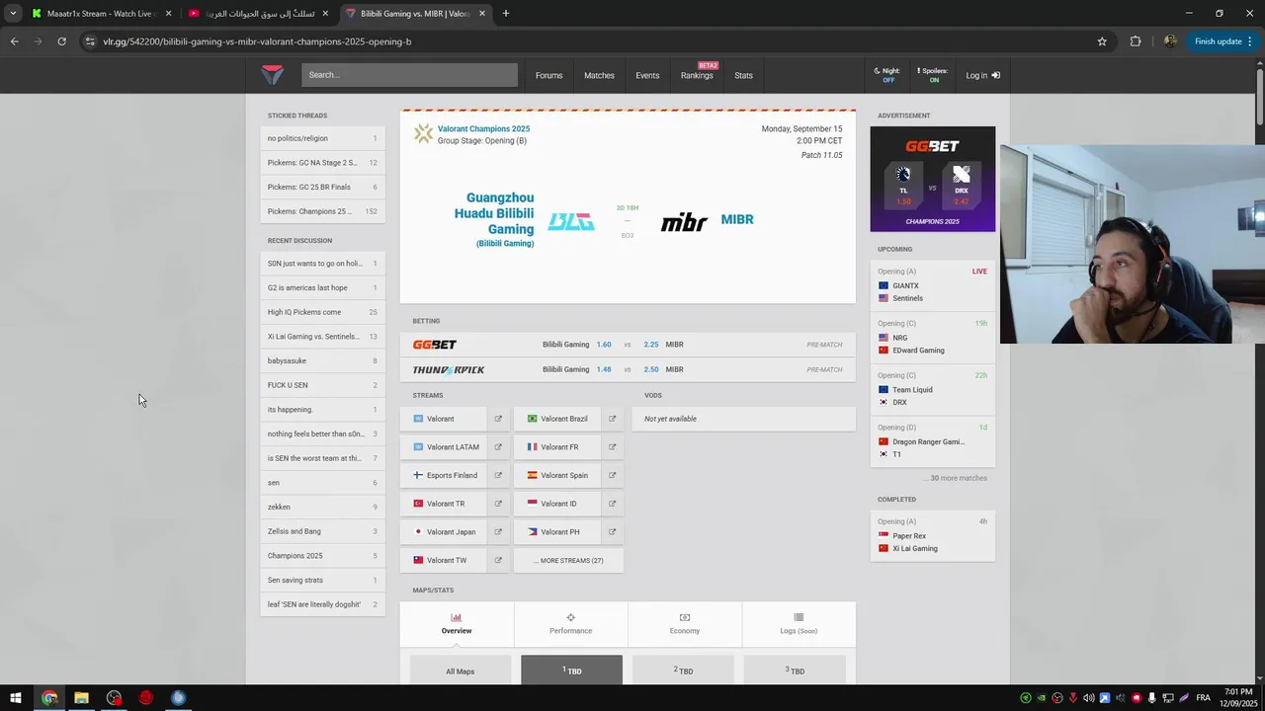Open the new tab plus button
The width and height of the screenshot is (1265, 711).
coord(506,14)
